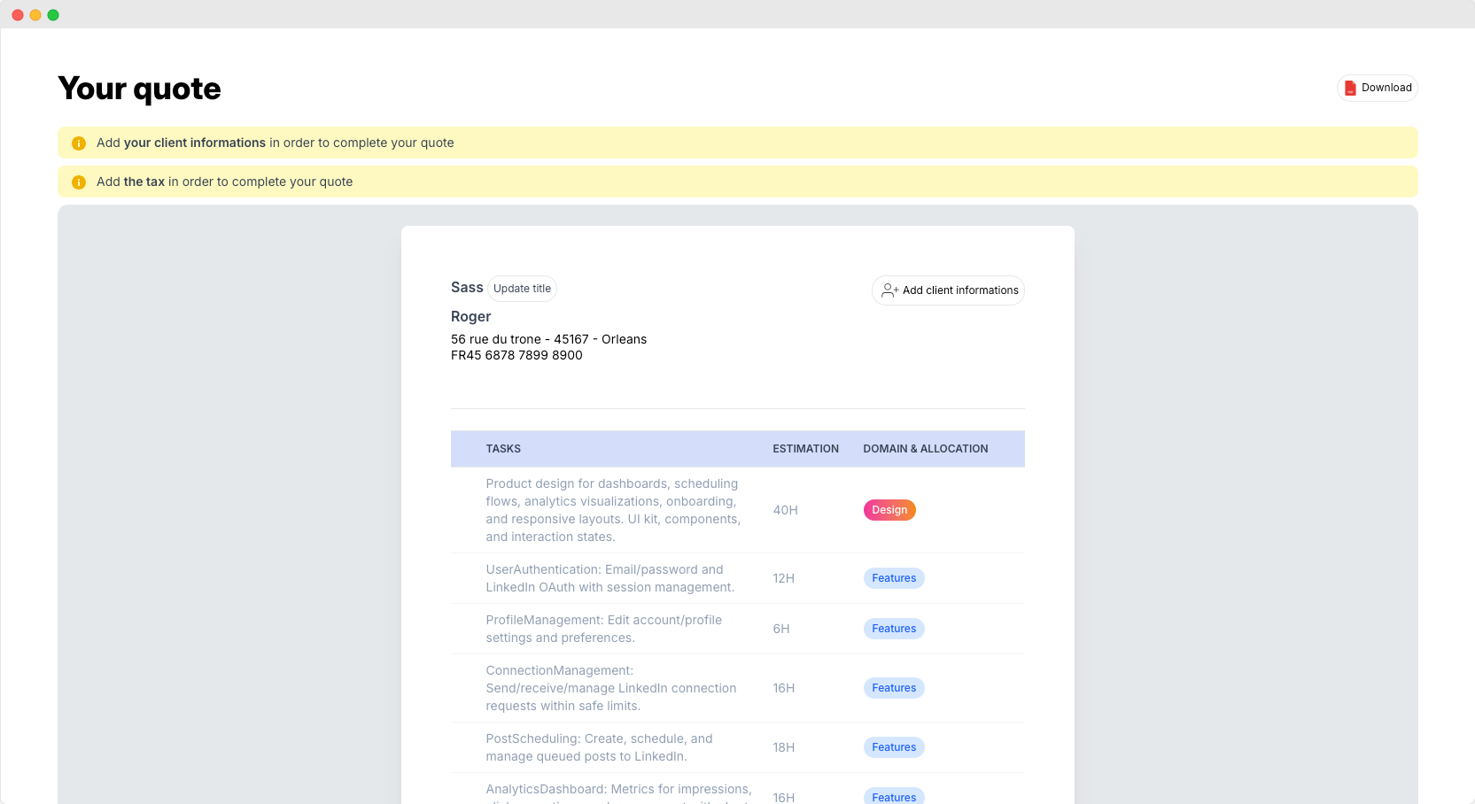Click the Sass quote title text
Image resolution: width=1475 pixels, height=804 pixels.
click(x=467, y=288)
